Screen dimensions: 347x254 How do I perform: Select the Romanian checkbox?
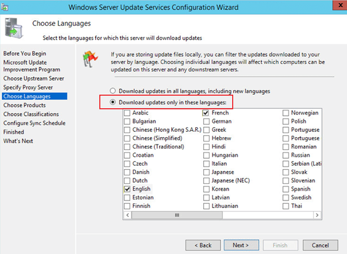286,147
